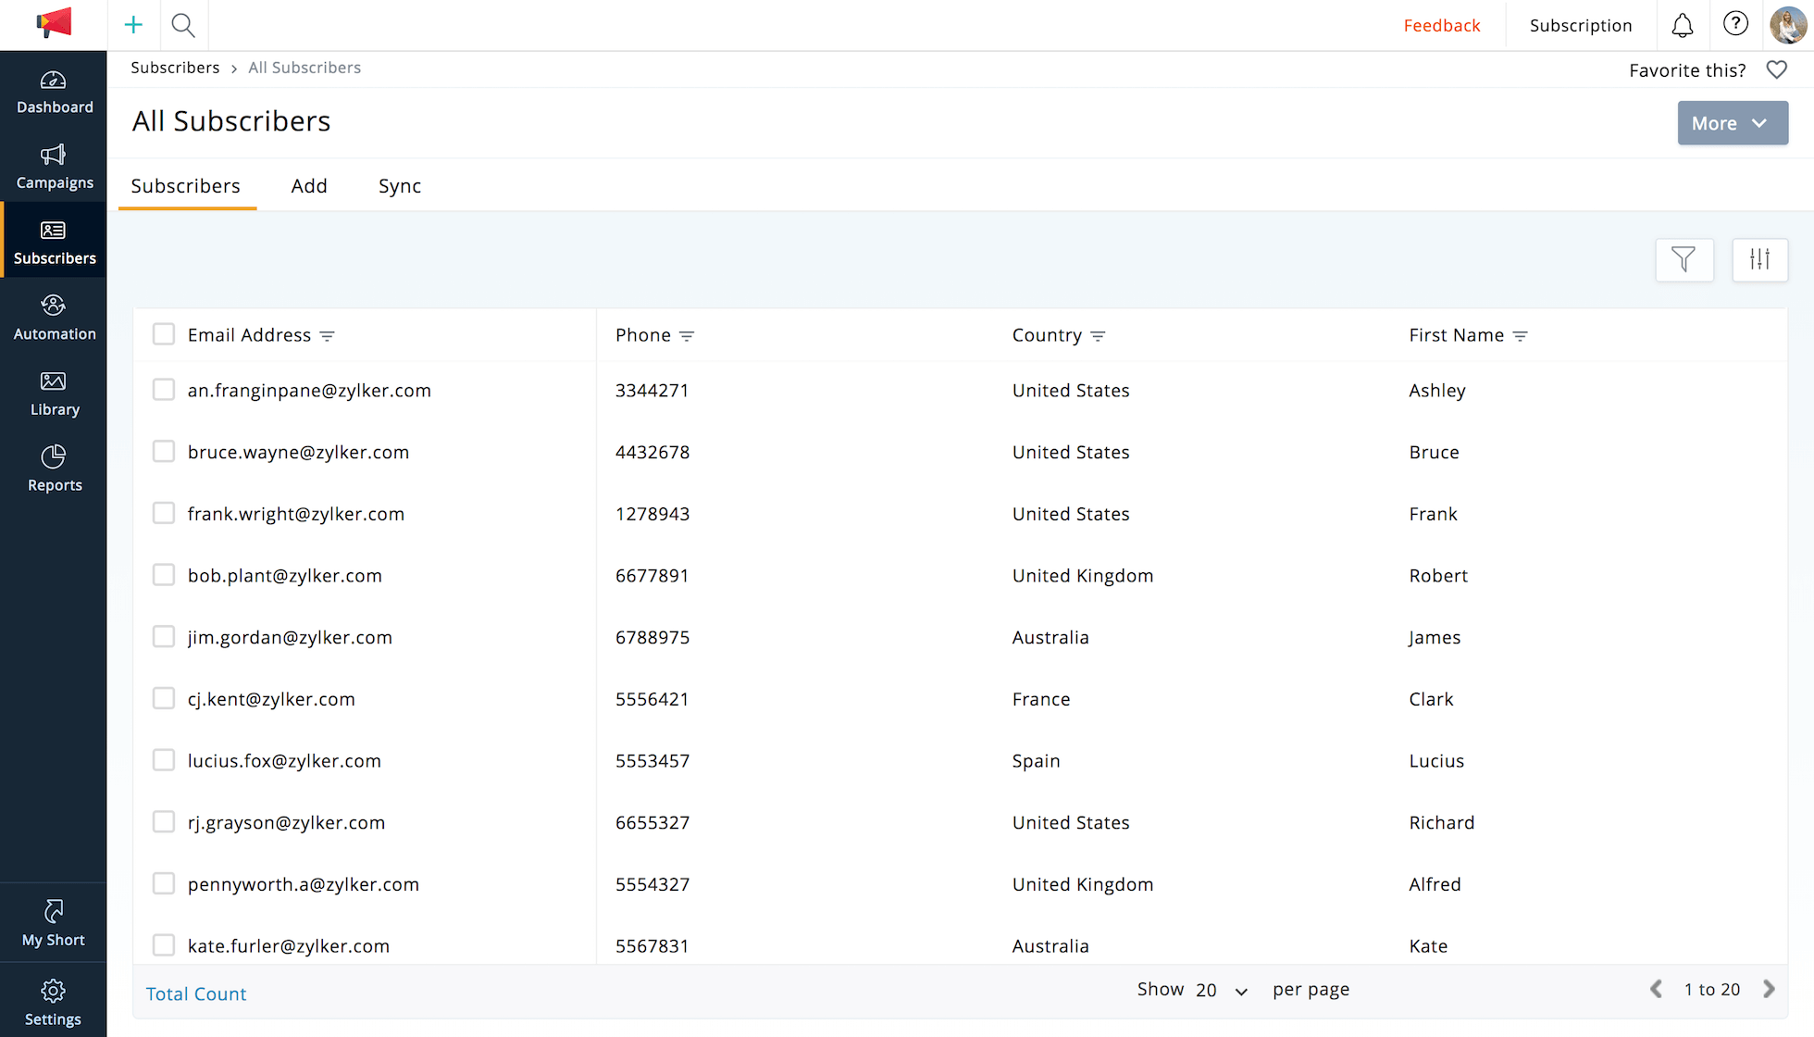
Task: Open the filter funnel icon
Action: (x=1684, y=259)
